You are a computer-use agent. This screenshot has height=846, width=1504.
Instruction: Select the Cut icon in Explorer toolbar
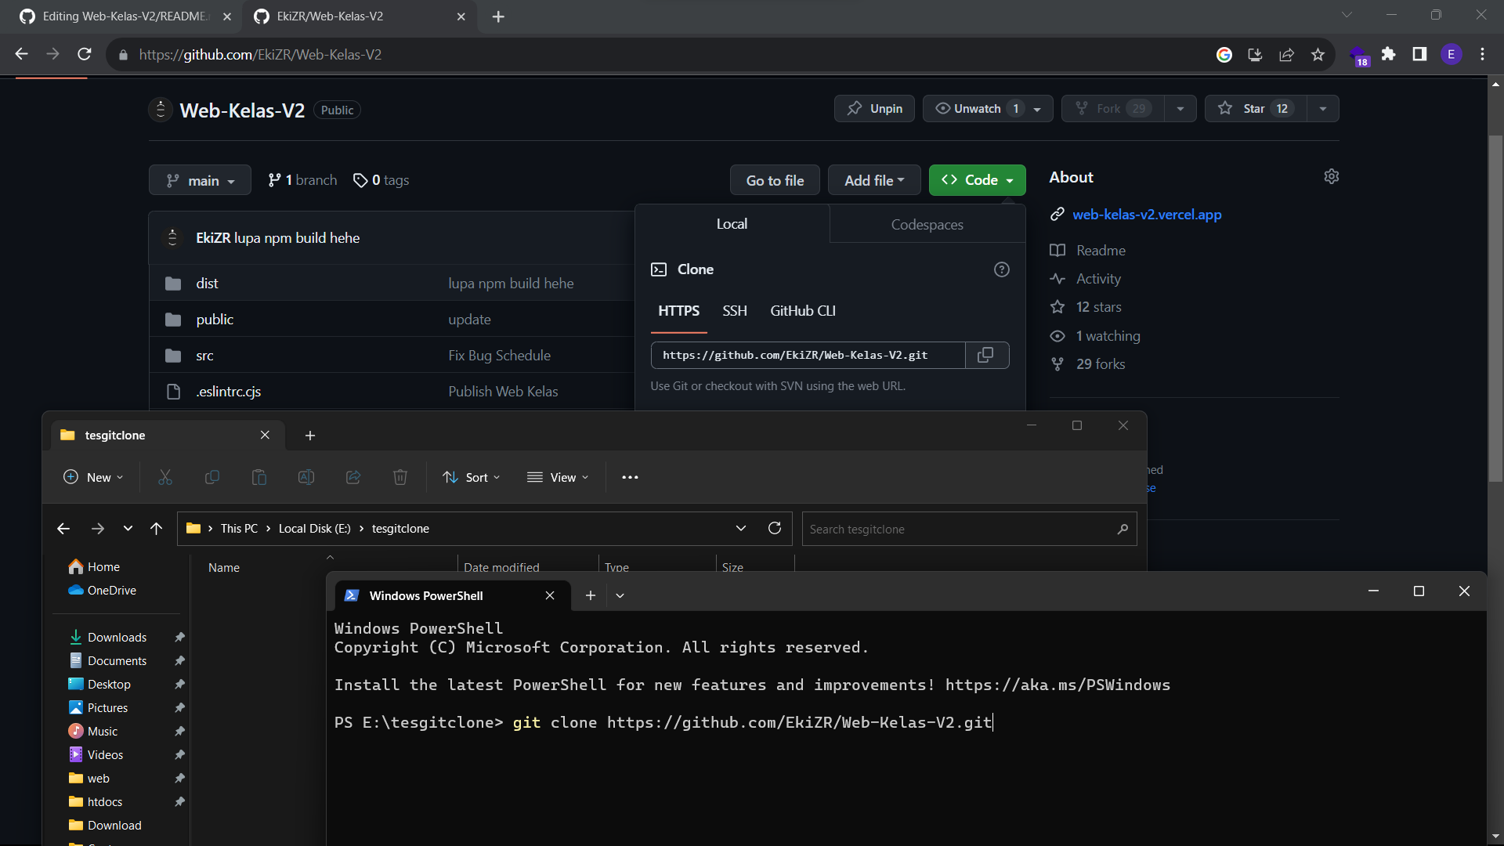point(165,477)
